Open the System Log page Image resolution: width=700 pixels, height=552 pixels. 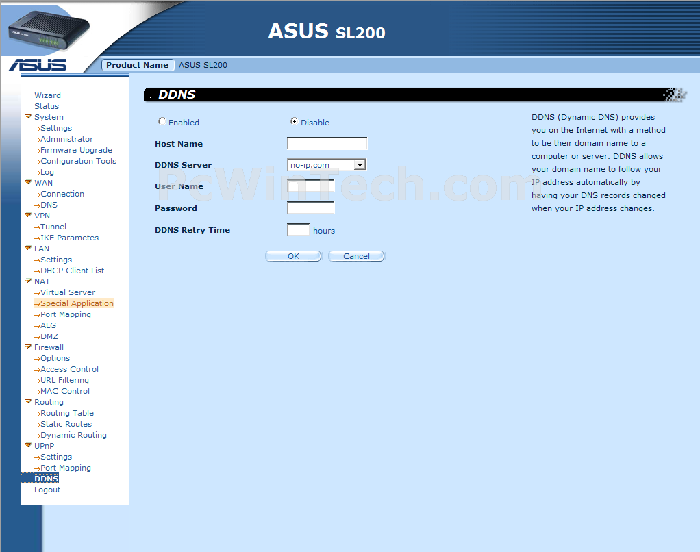point(47,172)
